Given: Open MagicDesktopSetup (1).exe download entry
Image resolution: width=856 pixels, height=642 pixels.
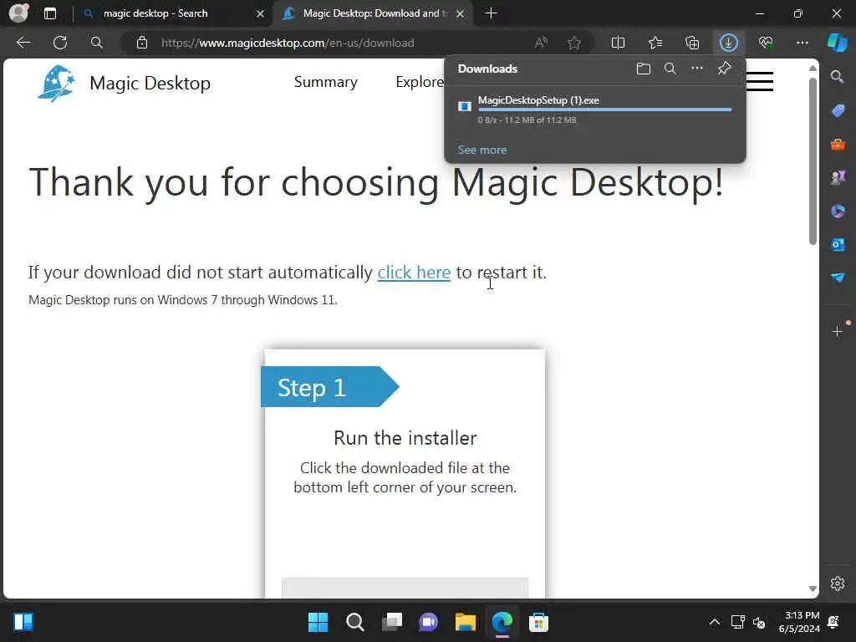Looking at the screenshot, I should [x=595, y=110].
